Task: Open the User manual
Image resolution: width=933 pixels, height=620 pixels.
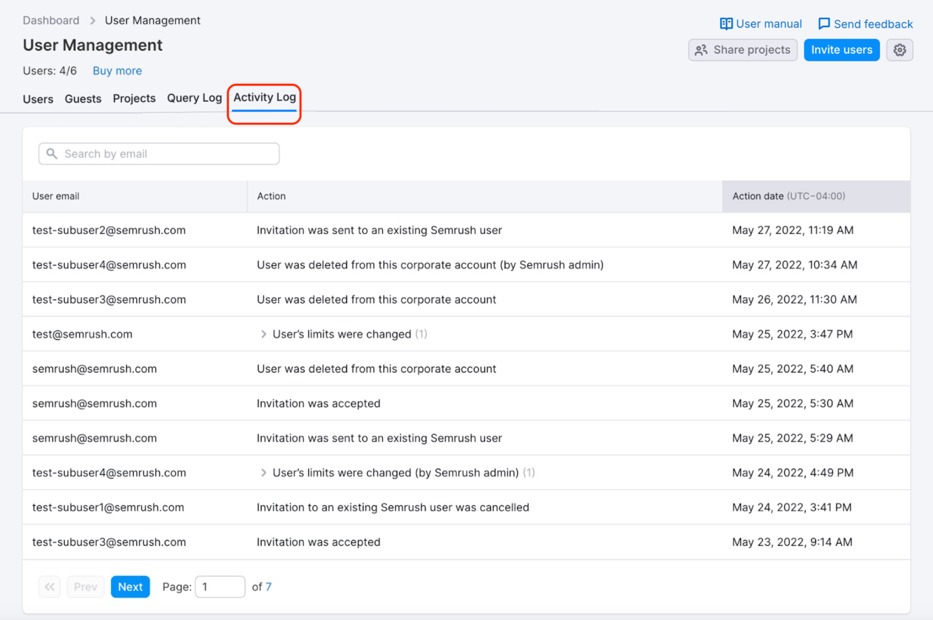Action: [x=768, y=23]
